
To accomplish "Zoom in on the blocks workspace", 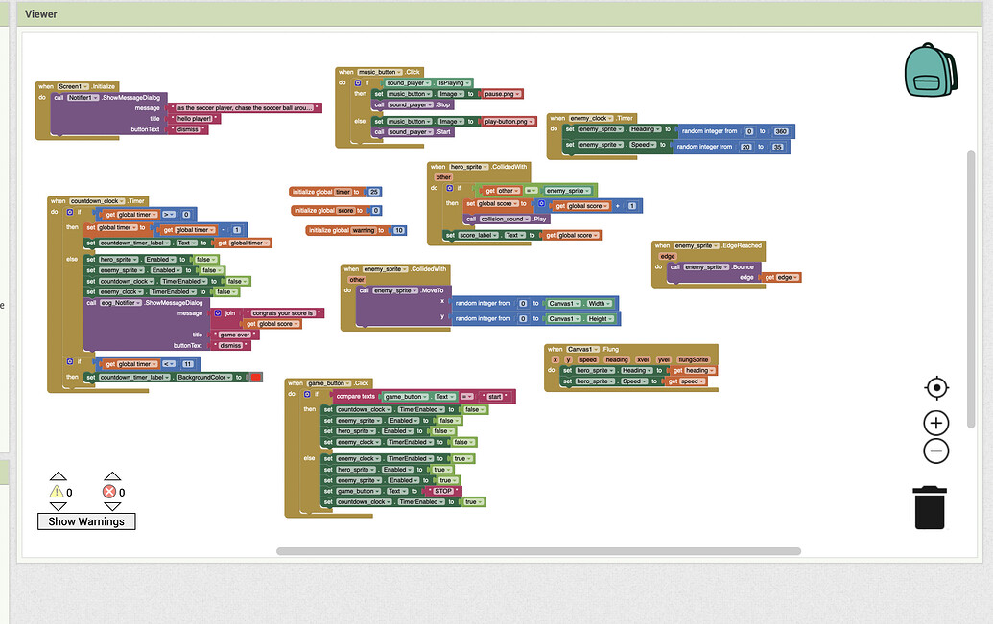I will (x=935, y=422).
